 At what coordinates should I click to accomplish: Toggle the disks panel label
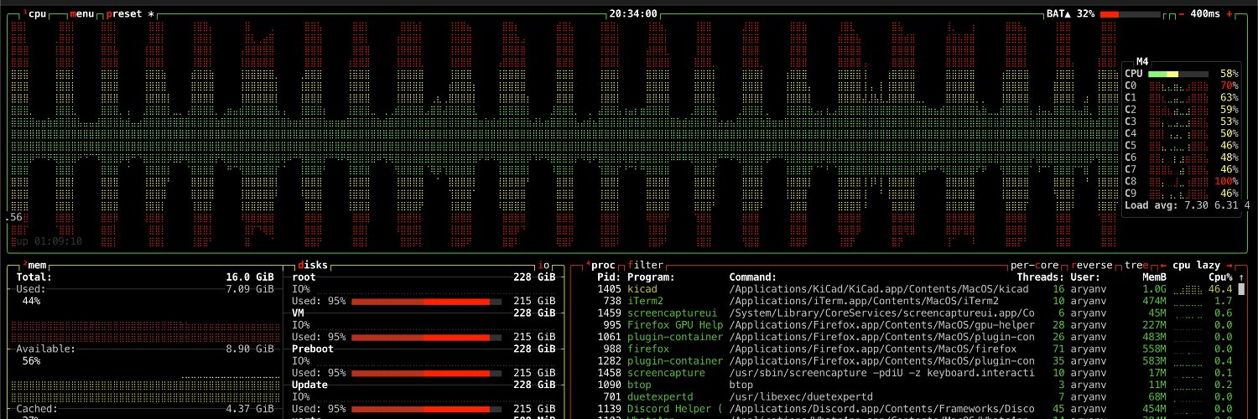[x=313, y=265]
